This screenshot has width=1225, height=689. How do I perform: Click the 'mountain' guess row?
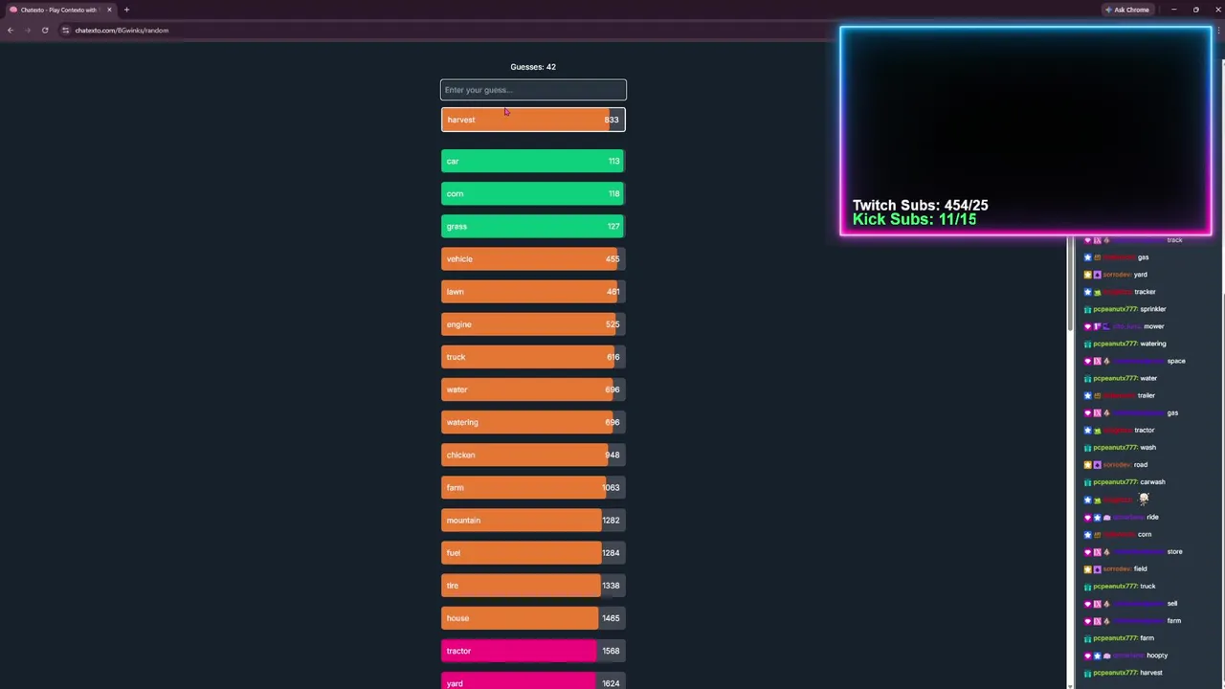coord(533,520)
